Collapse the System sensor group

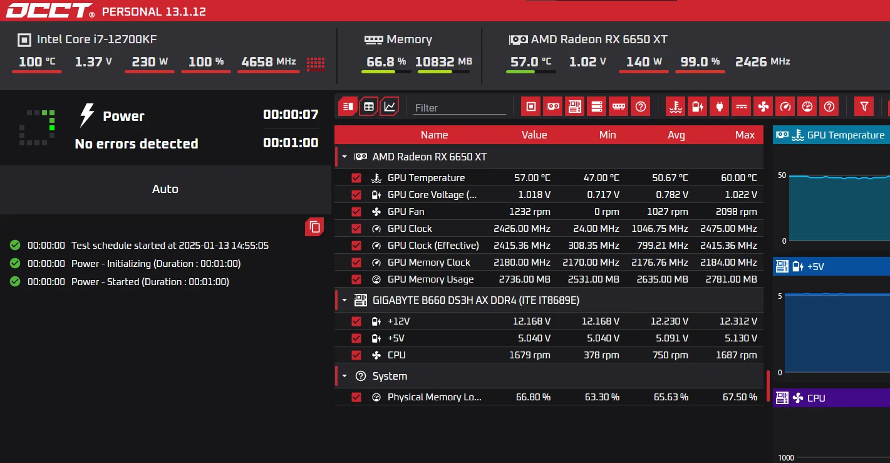(344, 377)
